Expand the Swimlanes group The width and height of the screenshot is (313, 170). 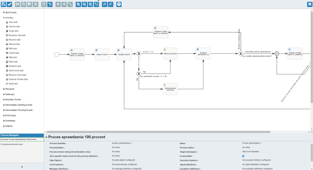[x=9, y=121]
